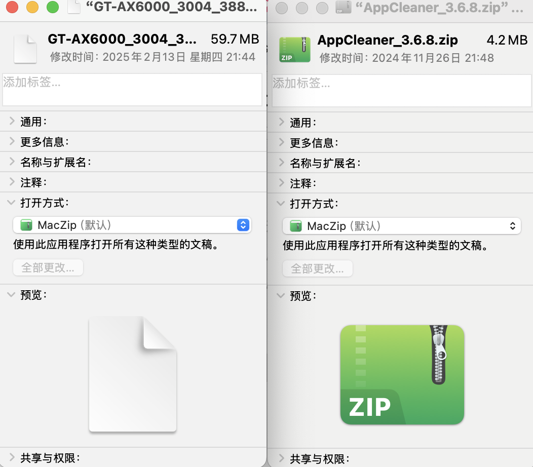Viewport: 533px width, 467px height.
Task: Collapse 预览 section in AppCleaner info window
Action: [x=281, y=296]
